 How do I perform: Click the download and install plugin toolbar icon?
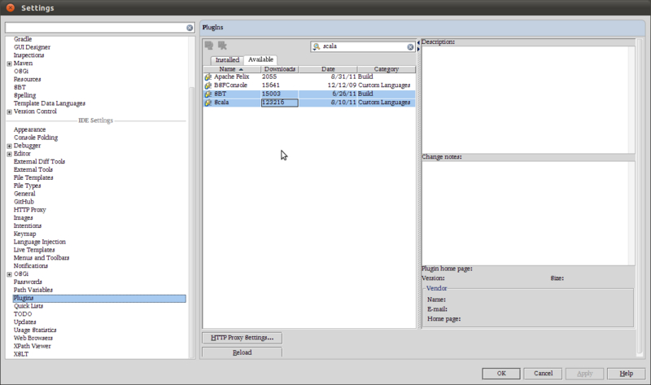pos(209,46)
